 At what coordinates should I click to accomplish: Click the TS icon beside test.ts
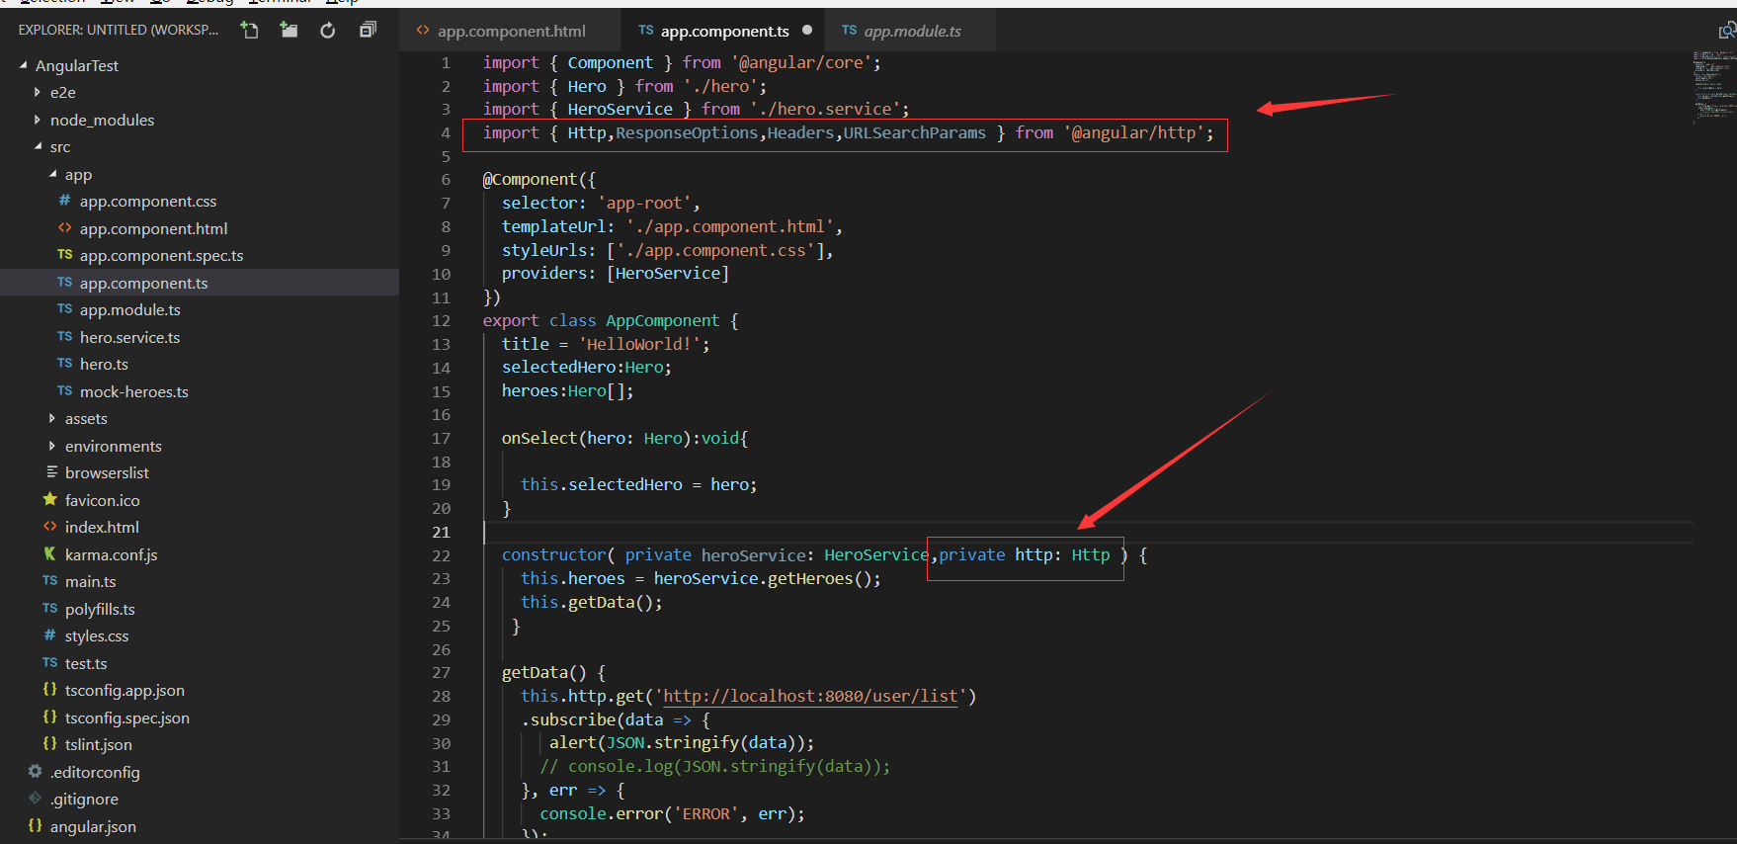tap(49, 663)
